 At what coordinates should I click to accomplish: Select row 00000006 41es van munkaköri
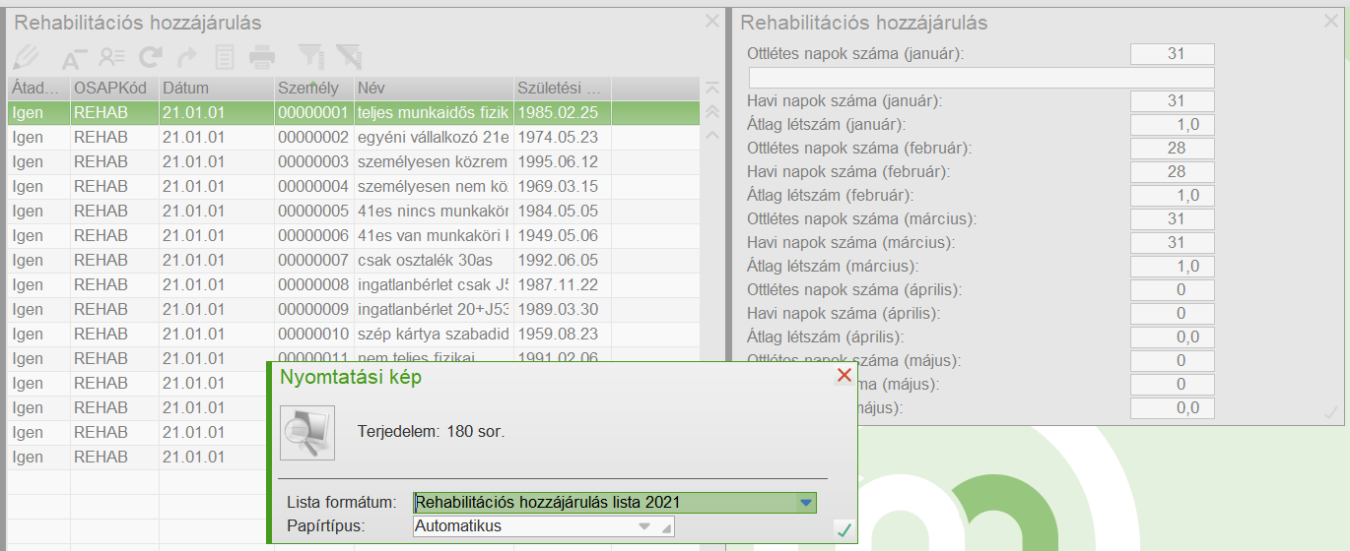(x=354, y=235)
